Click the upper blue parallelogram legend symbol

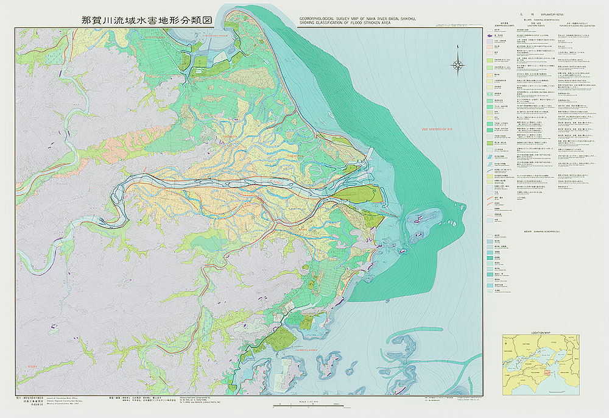click(x=490, y=156)
